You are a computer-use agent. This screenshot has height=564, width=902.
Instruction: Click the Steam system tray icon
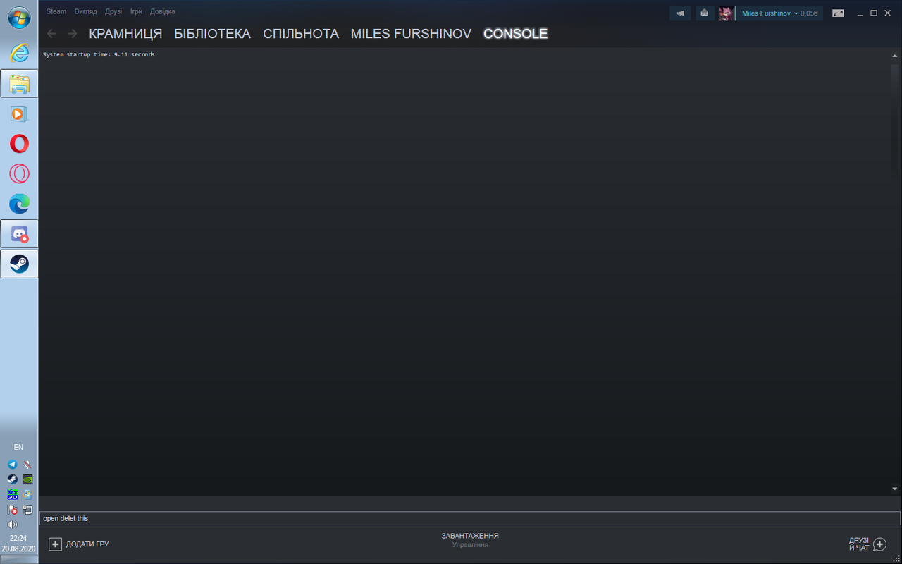(x=12, y=479)
